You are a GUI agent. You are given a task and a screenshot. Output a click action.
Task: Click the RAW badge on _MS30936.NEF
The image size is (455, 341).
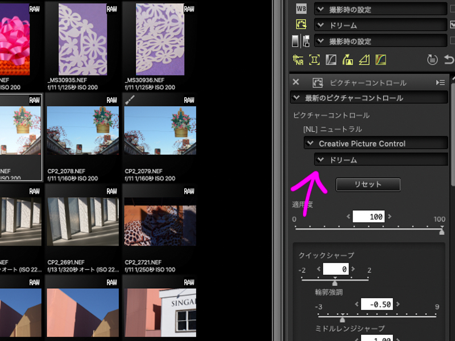click(x=189, y=9)
